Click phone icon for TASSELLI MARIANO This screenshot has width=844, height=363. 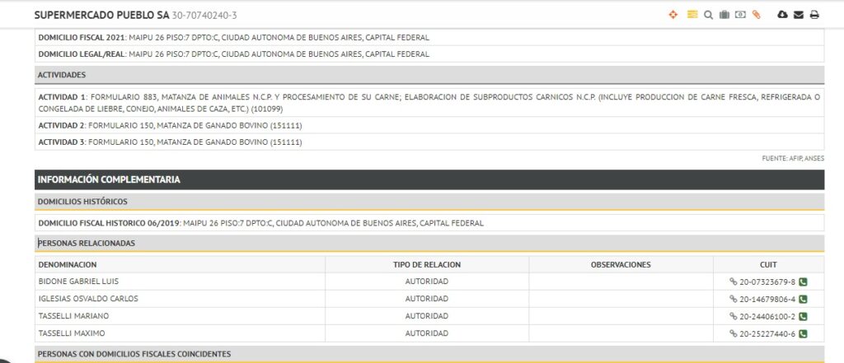(x=803, y=316)
